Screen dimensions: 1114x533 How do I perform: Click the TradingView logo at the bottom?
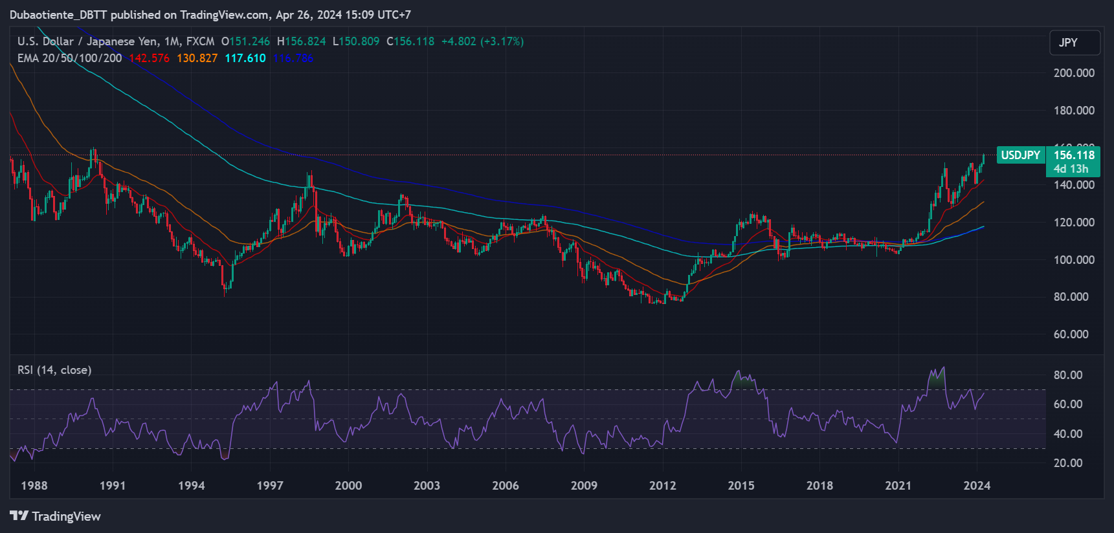click(55, 516)
